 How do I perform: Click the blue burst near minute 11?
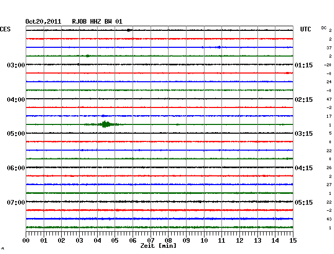pyautogui.click(x=219, y=47)
